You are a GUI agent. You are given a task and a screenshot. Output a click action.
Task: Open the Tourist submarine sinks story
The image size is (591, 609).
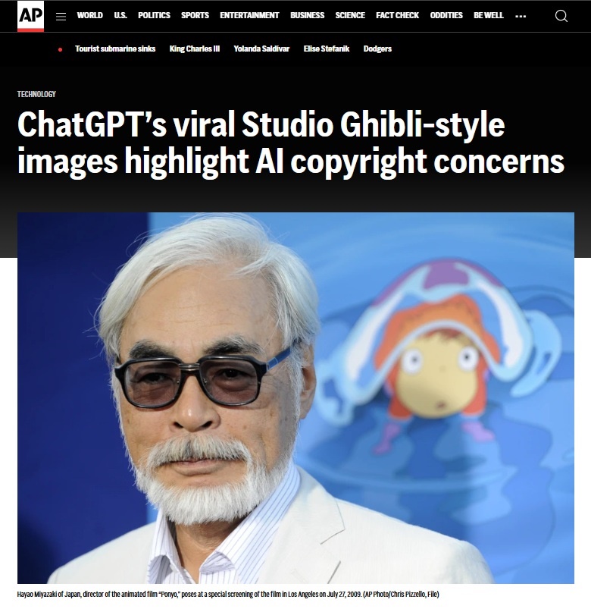tap(115, 49)
